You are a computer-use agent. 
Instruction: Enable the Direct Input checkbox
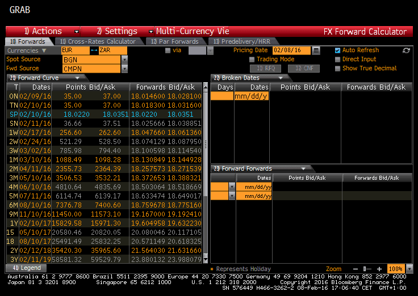click(x=337, y=60)
